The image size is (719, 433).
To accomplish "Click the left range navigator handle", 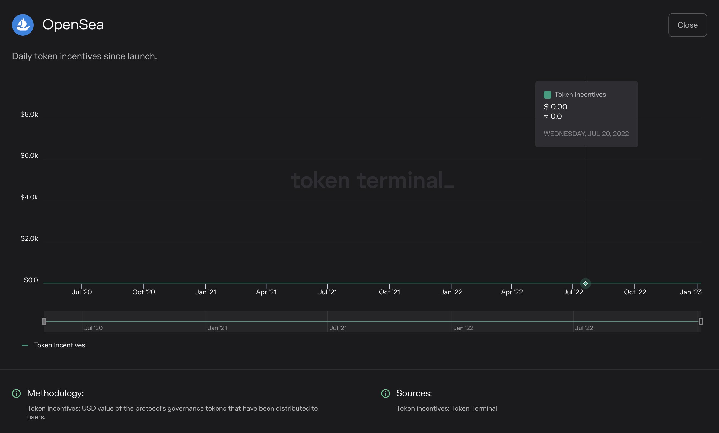I will click(44, 321).
